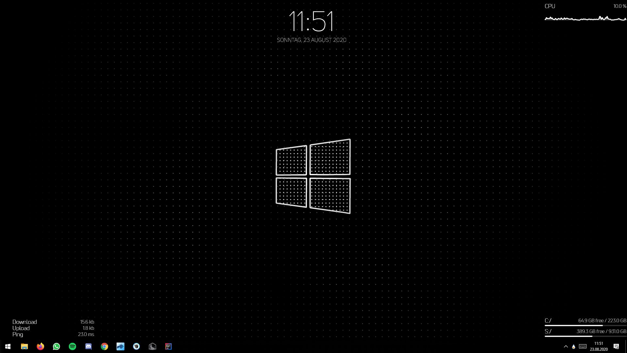Open Discord from the taskbar
Screen dimensions: 627x353
tap(88, 346)
